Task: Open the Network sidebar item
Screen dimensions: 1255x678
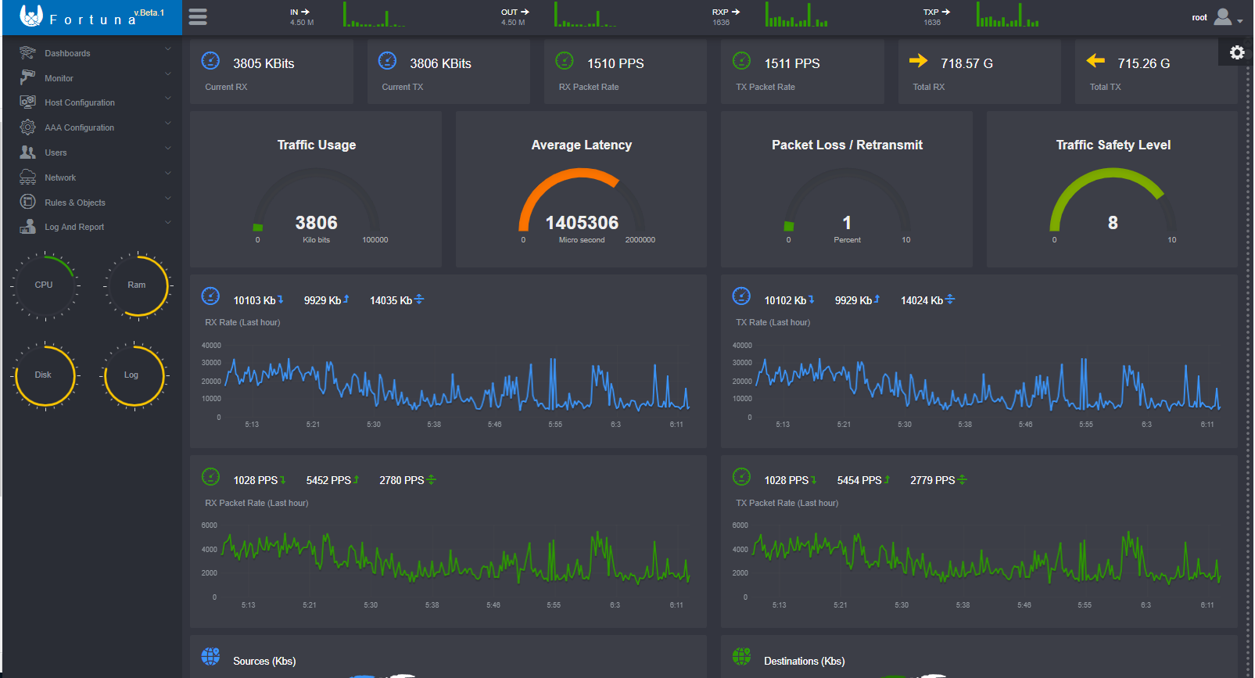Action: tap(60, 178)
